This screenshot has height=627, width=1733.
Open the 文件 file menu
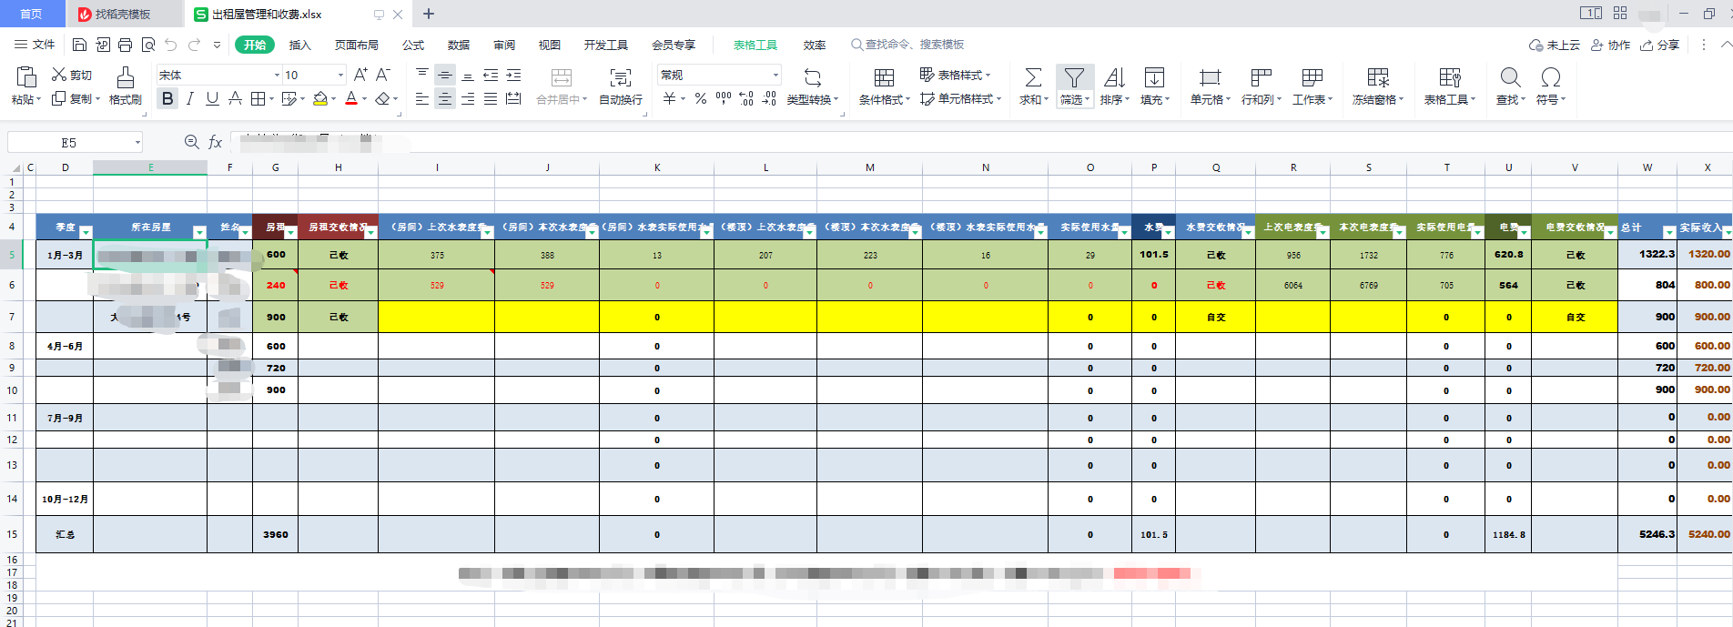tap(35, 45)
